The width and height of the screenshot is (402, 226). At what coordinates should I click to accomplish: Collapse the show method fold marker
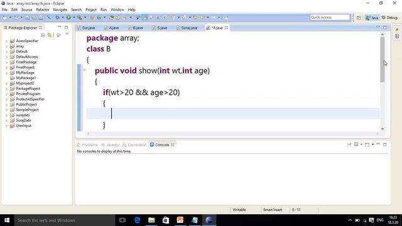coord(84,70)
